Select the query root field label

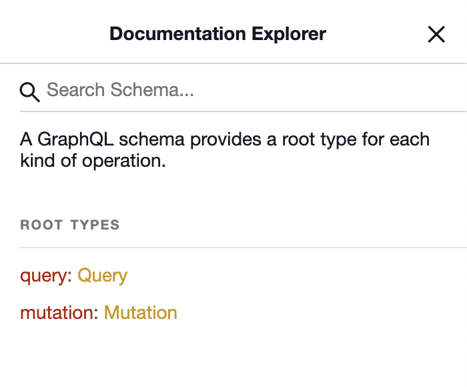(43, 276)
